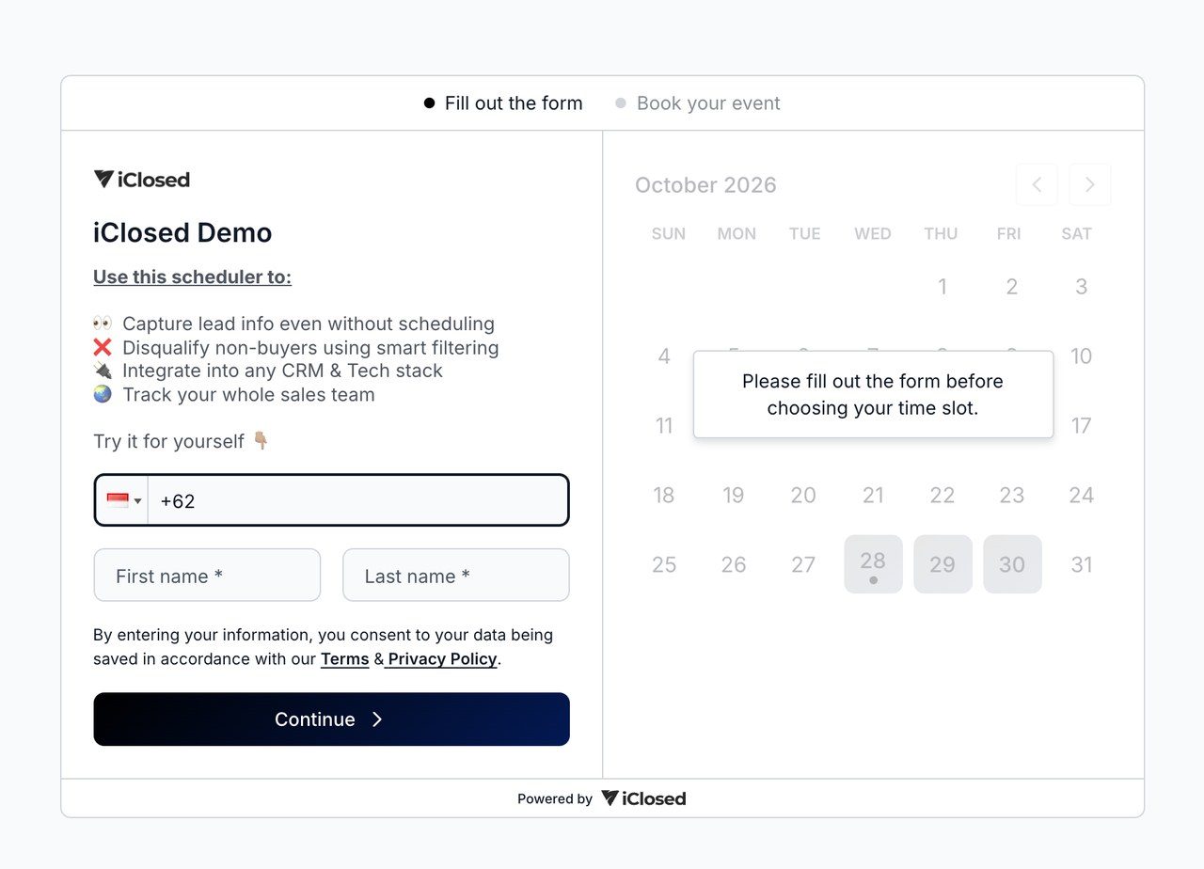The image size is (1204, 869).
Task: Pick October 29 on the calendar
Action: point(943,564)
